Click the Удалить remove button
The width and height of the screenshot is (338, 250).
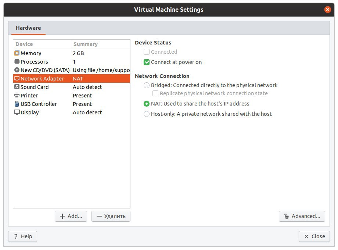[111, 216]
